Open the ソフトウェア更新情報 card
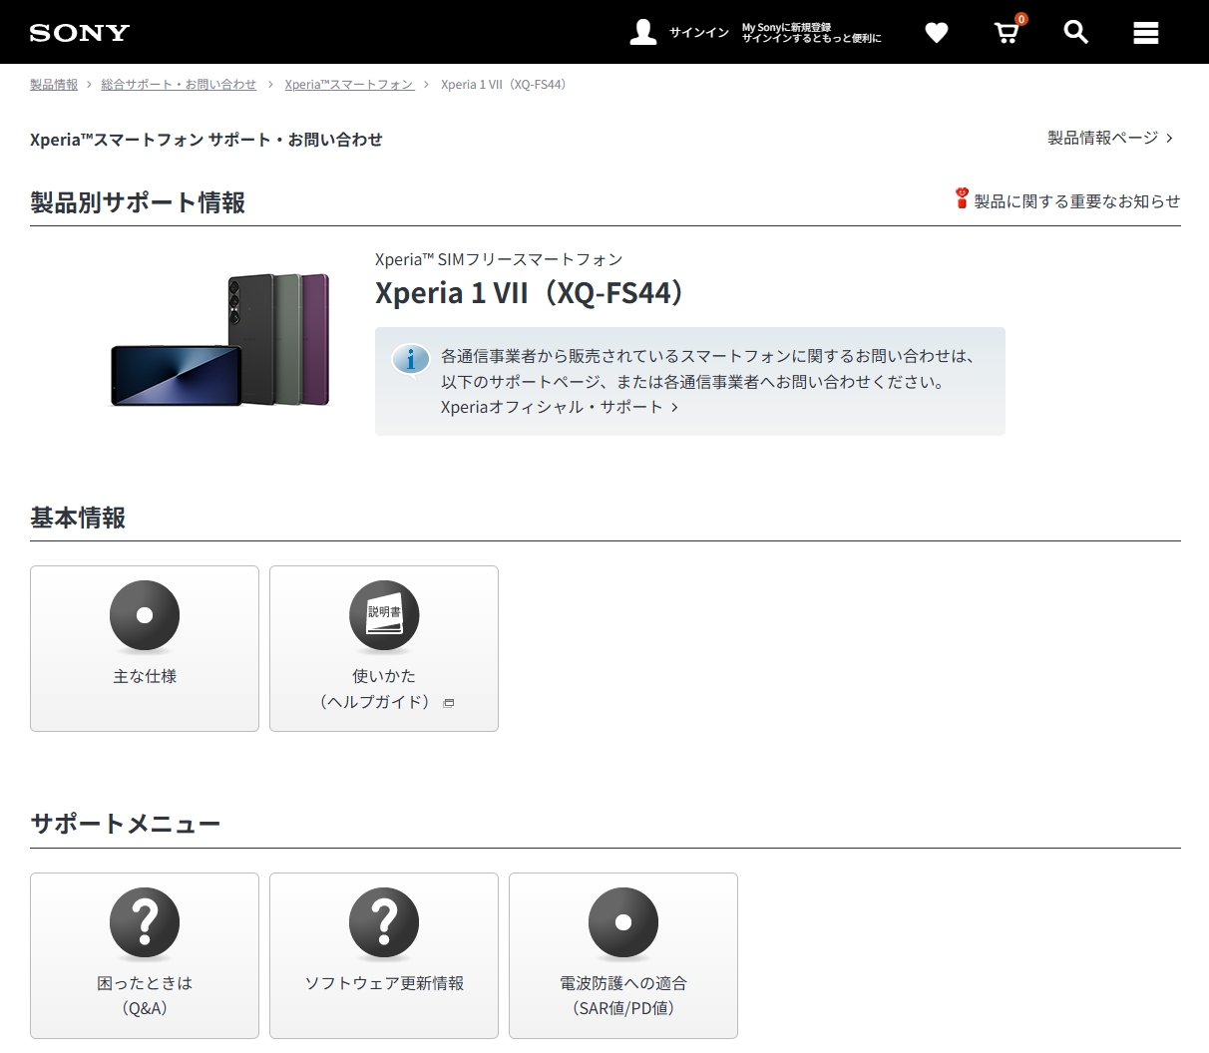Image resolution: width=1209 pixels, height=1053 pixels. click(x=384, y=956)
